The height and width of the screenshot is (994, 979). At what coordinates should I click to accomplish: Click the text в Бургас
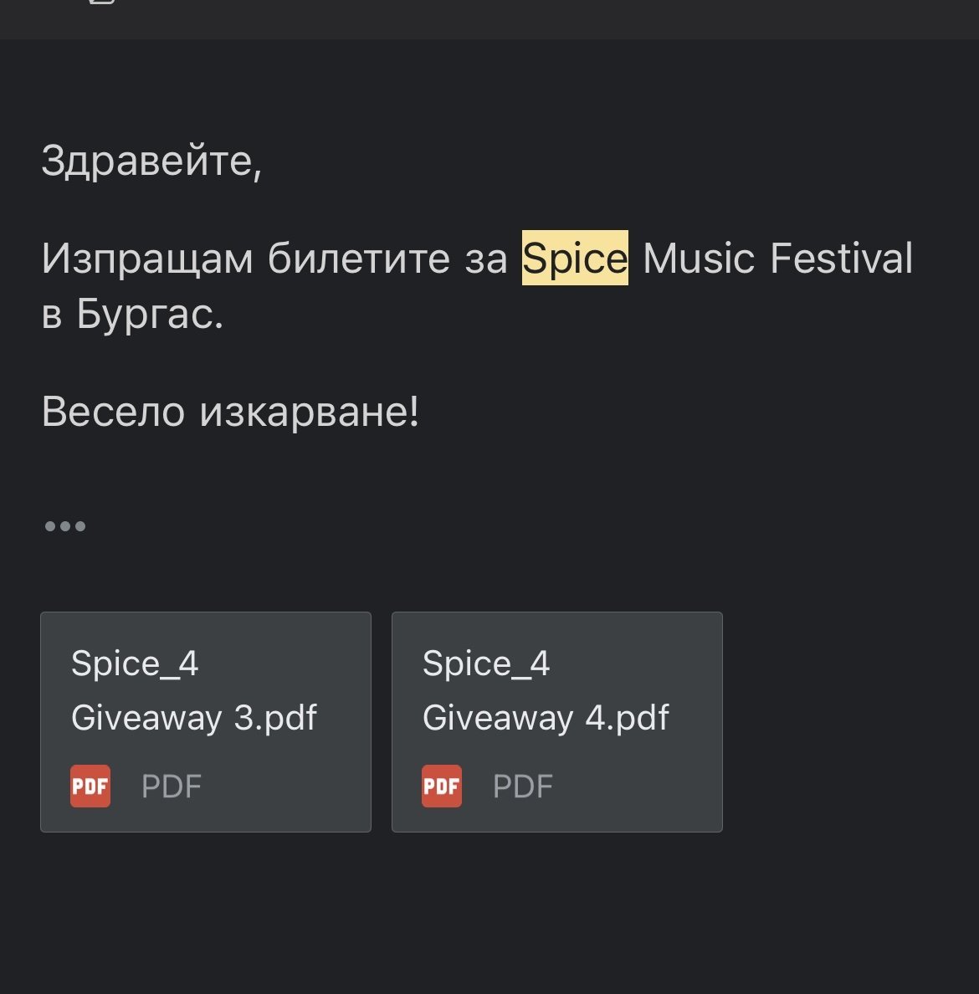[132, 315]
